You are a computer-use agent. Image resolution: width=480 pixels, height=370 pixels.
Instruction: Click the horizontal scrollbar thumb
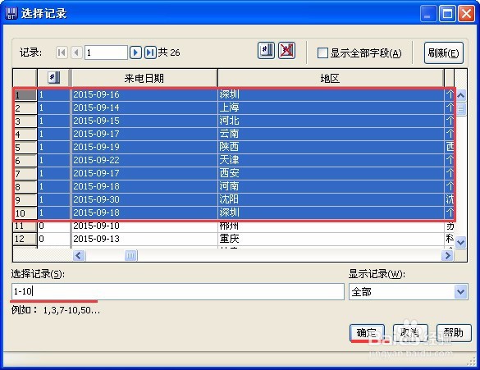click(x=131, y=255)
